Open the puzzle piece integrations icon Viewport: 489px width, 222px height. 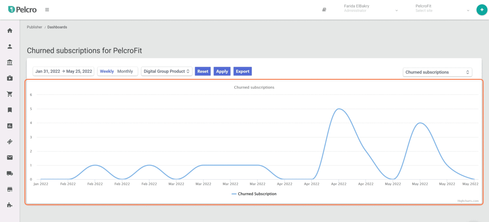tap(10, 205)
